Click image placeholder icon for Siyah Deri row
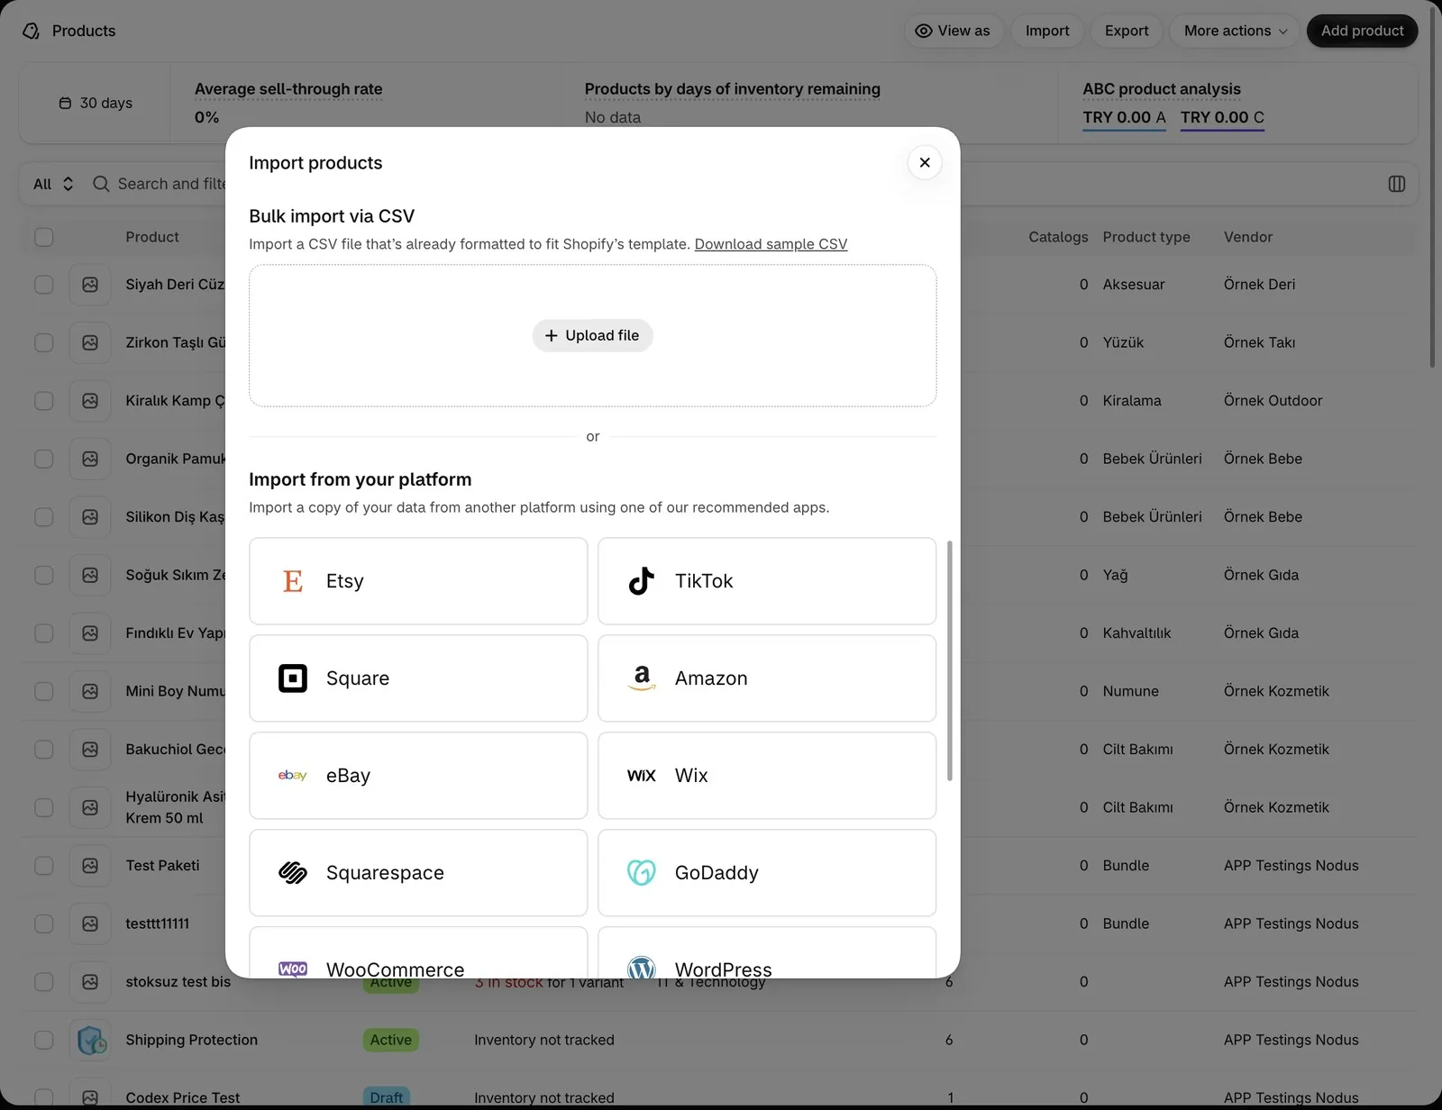This screenshot has width=1442, height=1110. click(x=90, y=285)
